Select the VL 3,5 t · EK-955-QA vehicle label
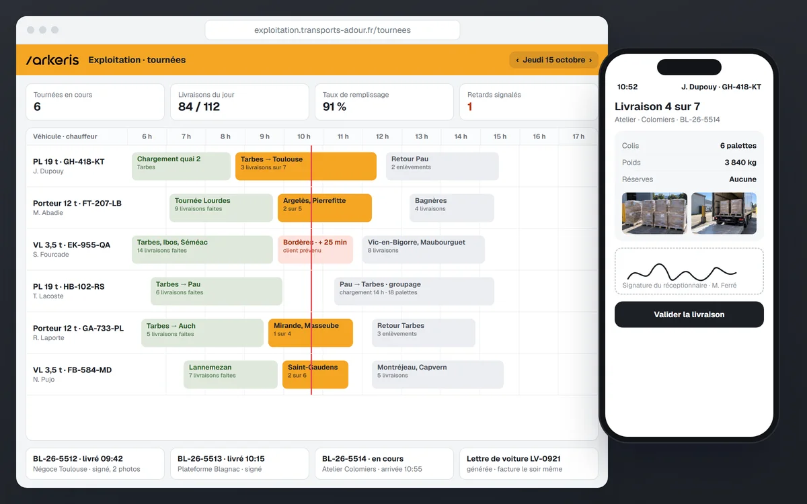 tap(72, 245)
